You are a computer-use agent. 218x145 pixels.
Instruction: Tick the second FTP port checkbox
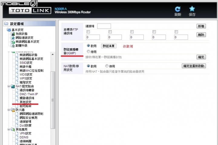click(110, 32)
